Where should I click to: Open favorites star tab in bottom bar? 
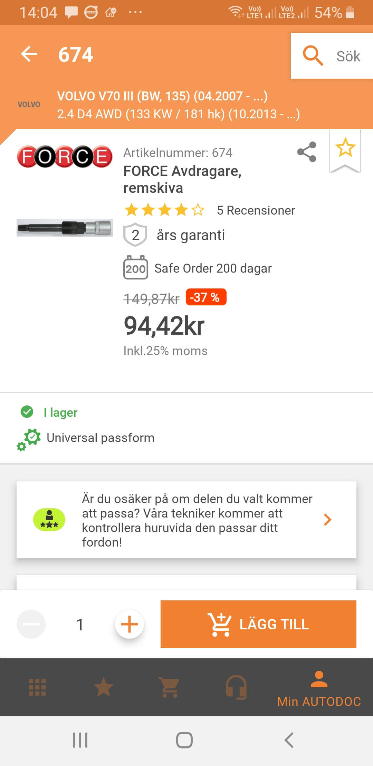pos(104,687)
